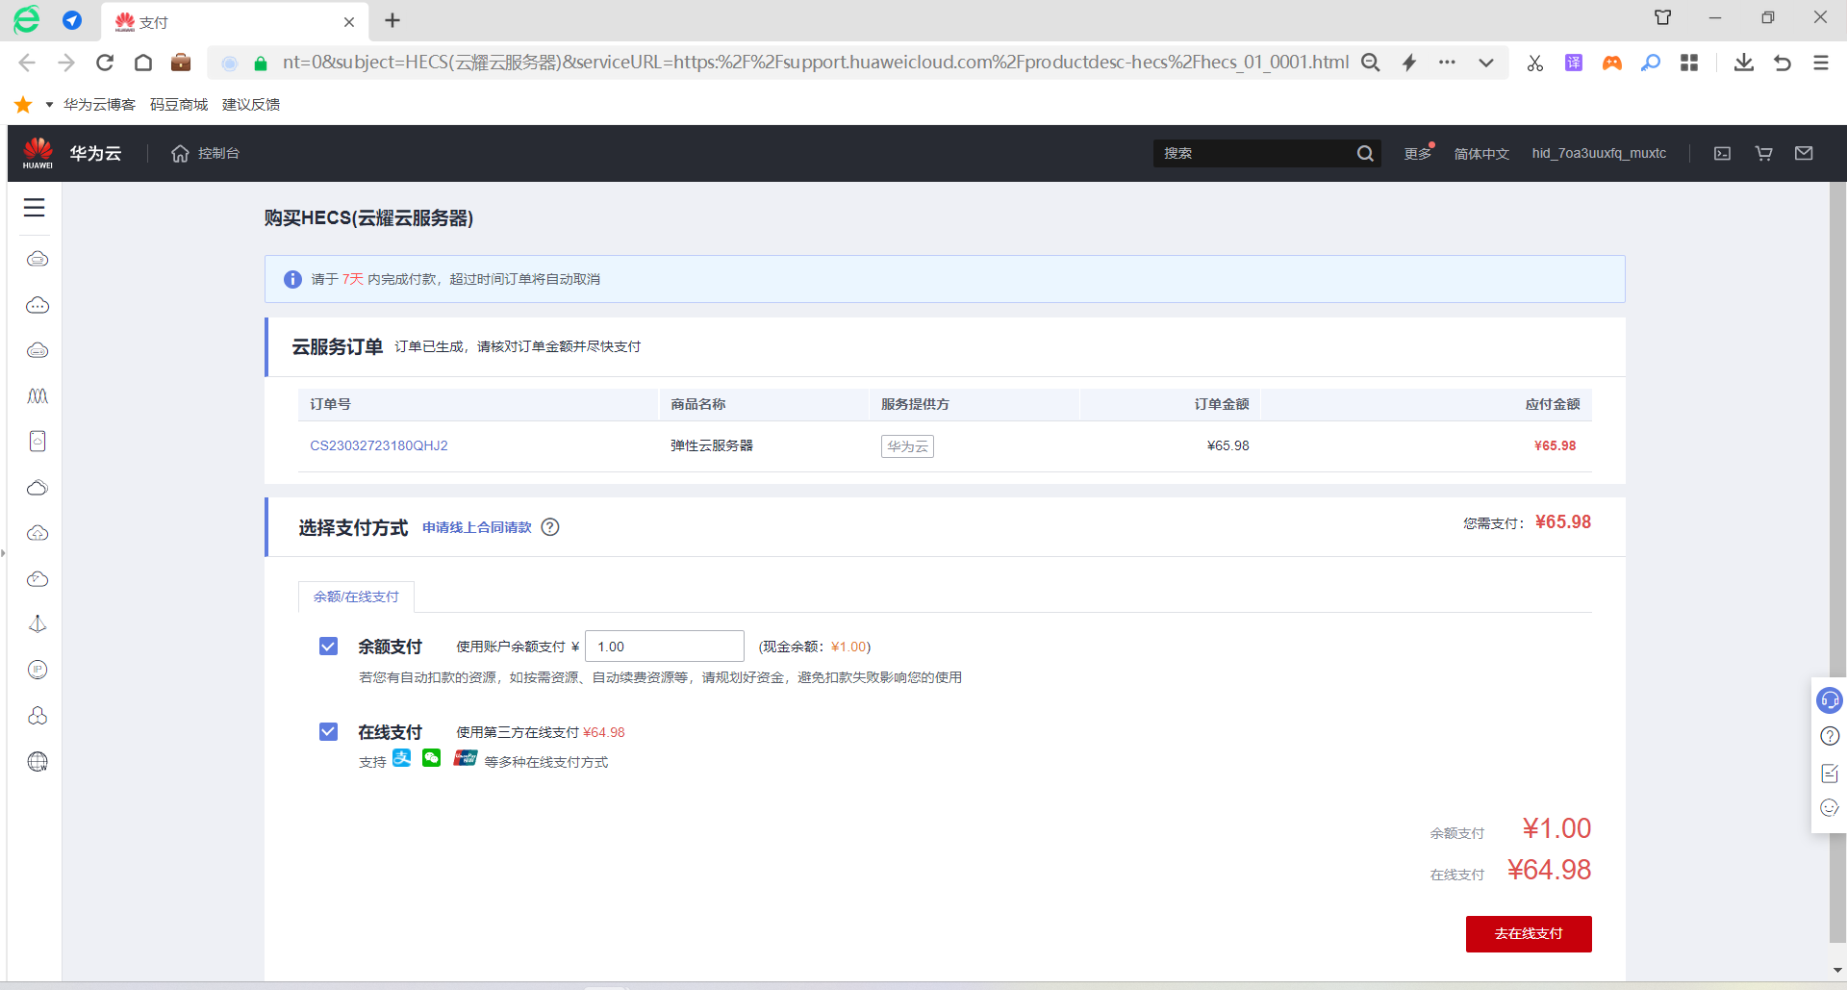The image size is (1847, 990).
Task: Open the feedback note icon on the right panel
Action: tap(1830, 773)
